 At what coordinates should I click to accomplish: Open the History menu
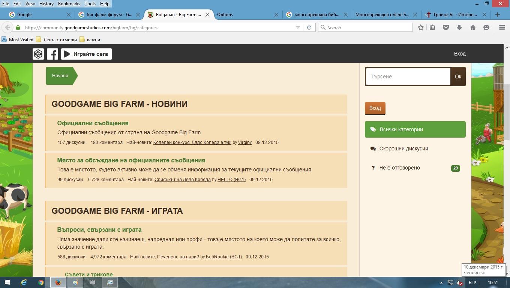[x=46, y=3]
